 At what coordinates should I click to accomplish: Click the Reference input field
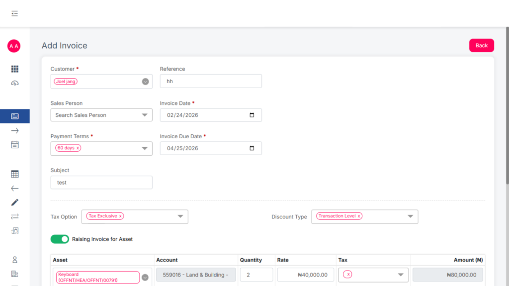coord(210,81)
